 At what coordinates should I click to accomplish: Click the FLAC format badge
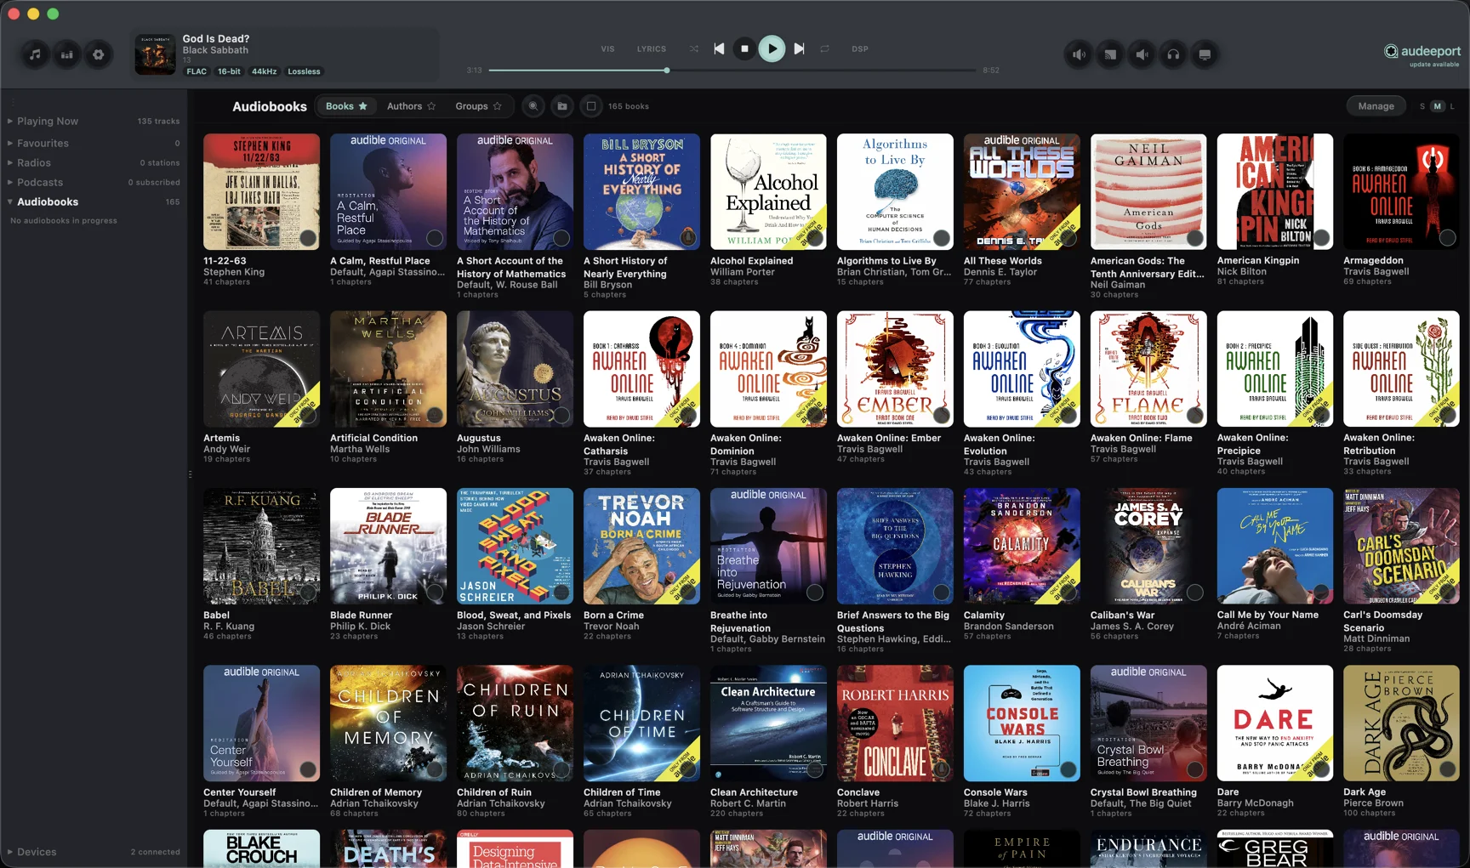pos(197,71)
